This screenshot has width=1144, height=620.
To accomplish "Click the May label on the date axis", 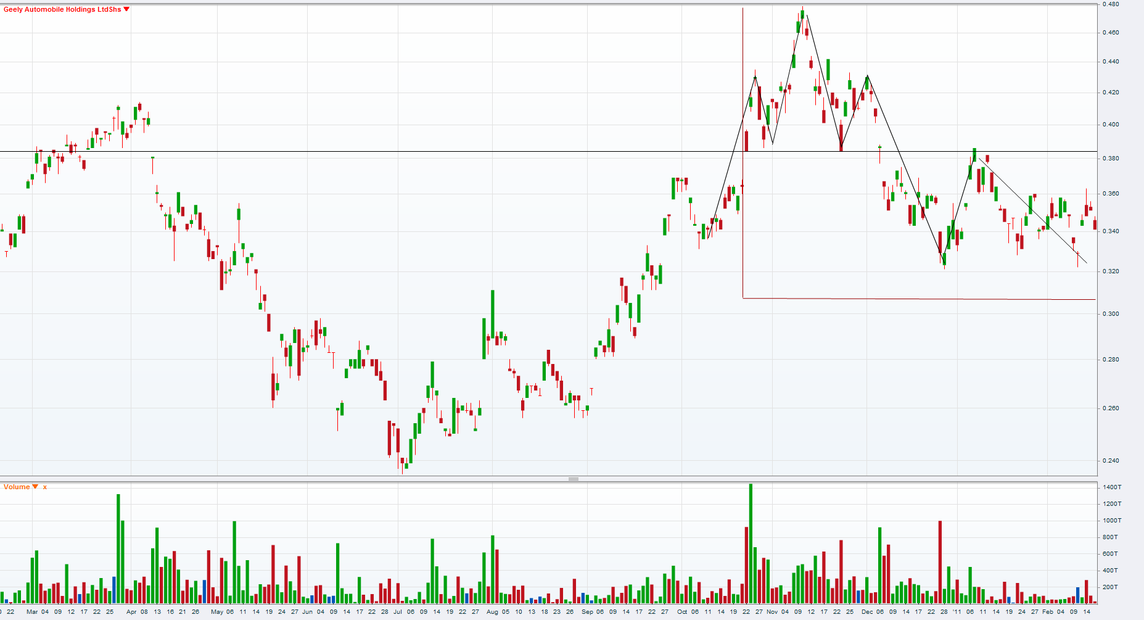I will pyautogui.click(x=217, y=612).
